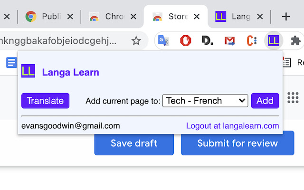This screenshot has height=190, width=304.
Task: Open the Google apps grid
Action: [293, 98]
